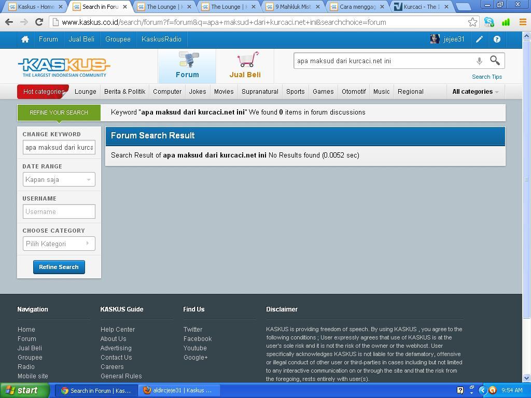Viewport: 531px width, 398px height.
Task: Open Groupee in top navigation
Action: [x=118, y=39]
